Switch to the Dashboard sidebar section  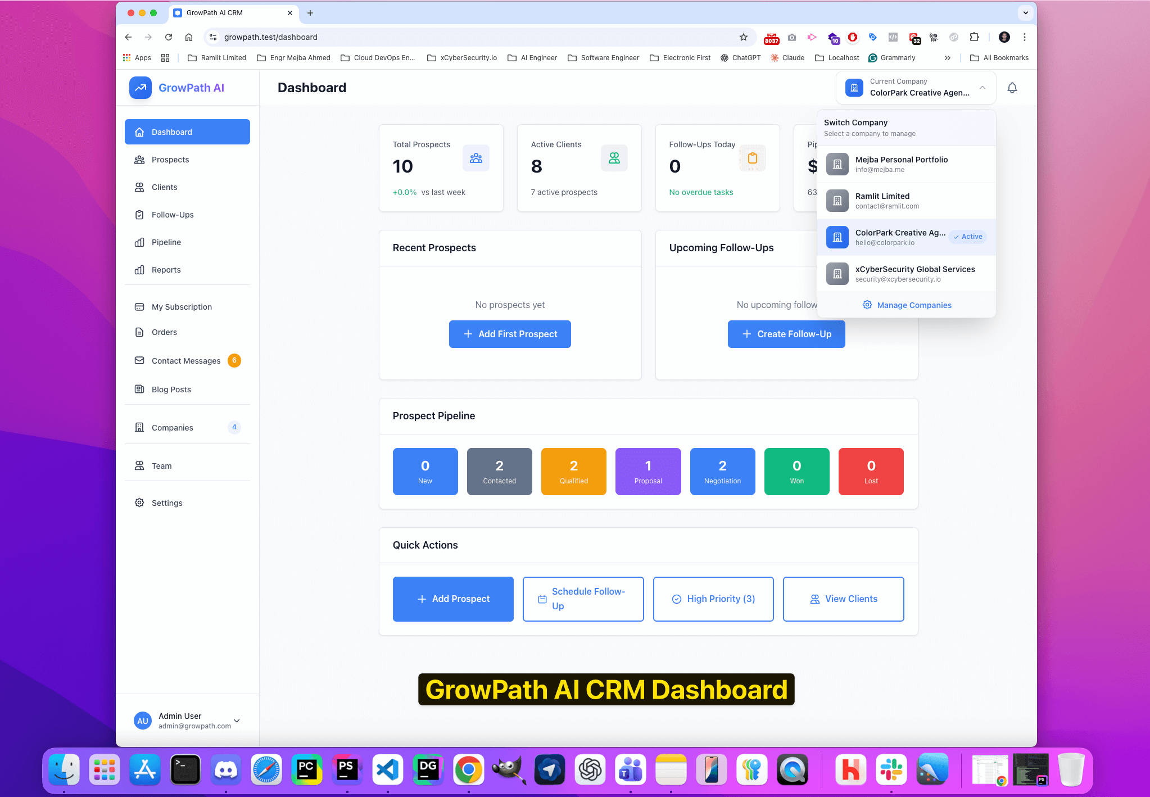point(171,132)
